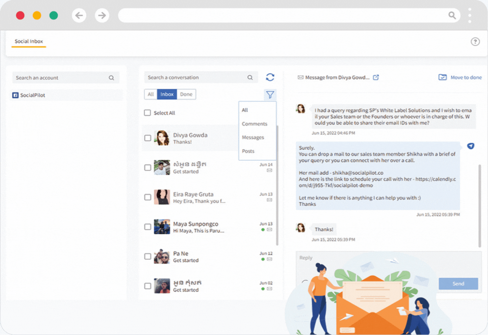Viewport: 488px width, 335px height.
Task: Click the send plane icon beside the reply
Action: (x=471, y=146)
